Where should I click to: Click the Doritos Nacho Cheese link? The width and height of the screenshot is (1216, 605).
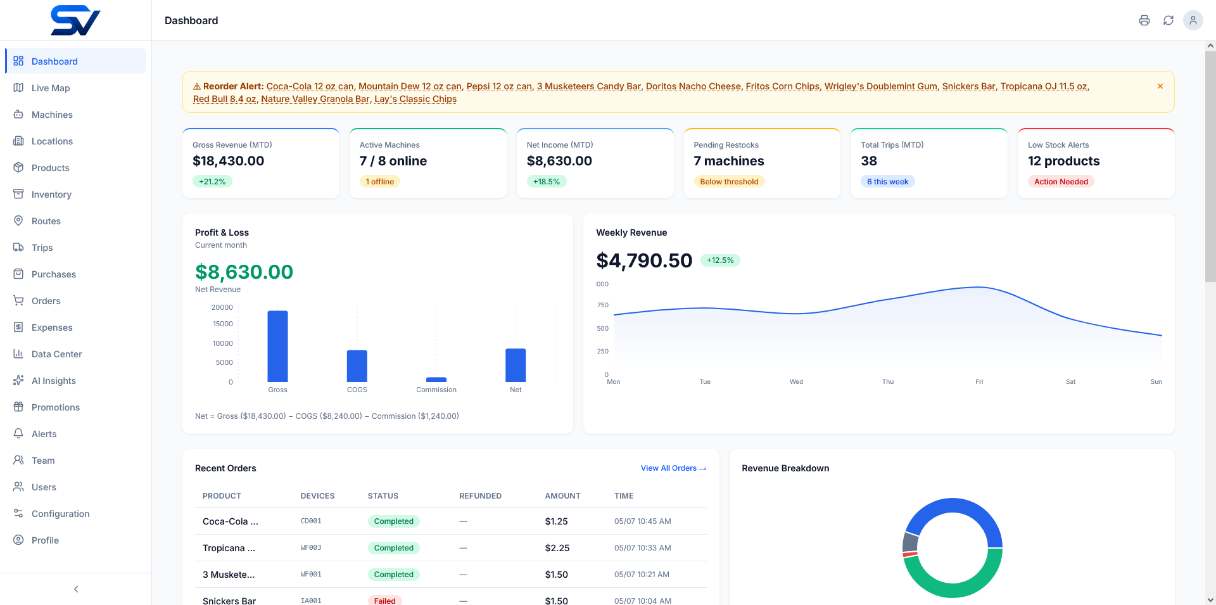click(693, 86)
